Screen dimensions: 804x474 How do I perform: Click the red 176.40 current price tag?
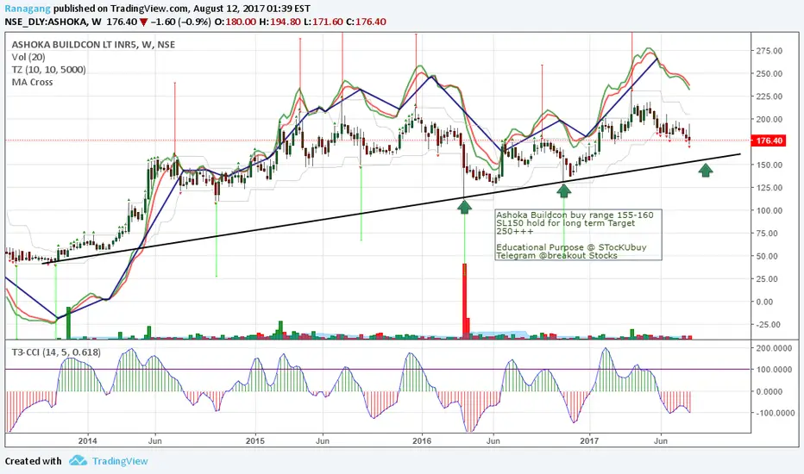pos(769,140)
